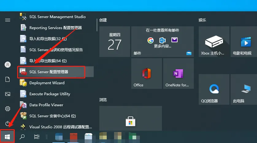Open Xbox 主机小... tile
Viewport: 257px width, 143px height.
214,42
